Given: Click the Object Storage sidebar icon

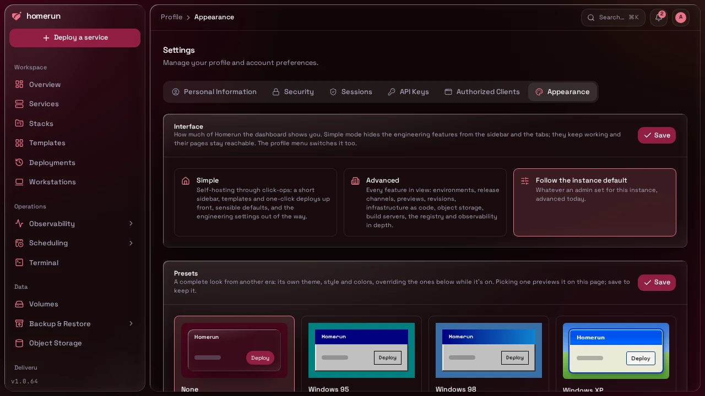Looking at the screenshot, I should click(19, 343).
